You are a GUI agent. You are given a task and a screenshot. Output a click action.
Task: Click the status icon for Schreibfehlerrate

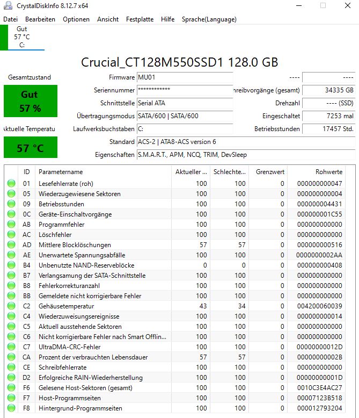pyautogui.click(x=11, y=367)
